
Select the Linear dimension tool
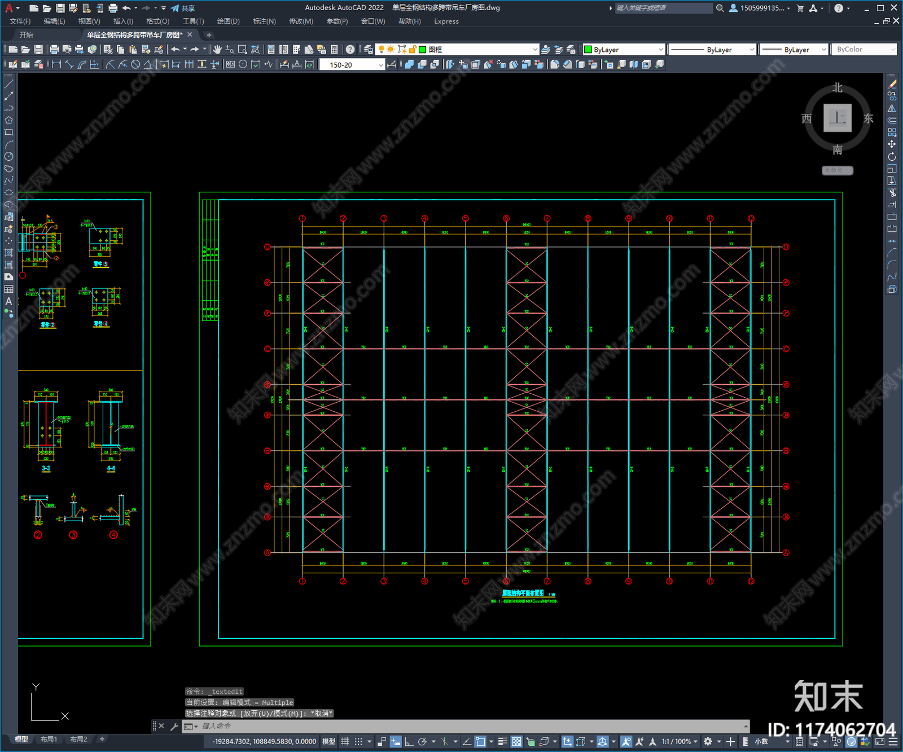pyautogui.click(x=56, y=64)
